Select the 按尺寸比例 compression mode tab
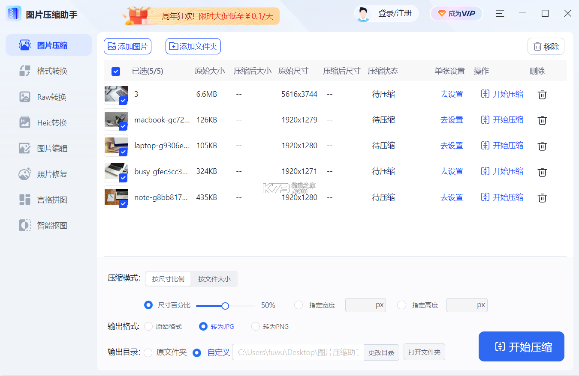The image size is (579, 376). click(168, 279)
